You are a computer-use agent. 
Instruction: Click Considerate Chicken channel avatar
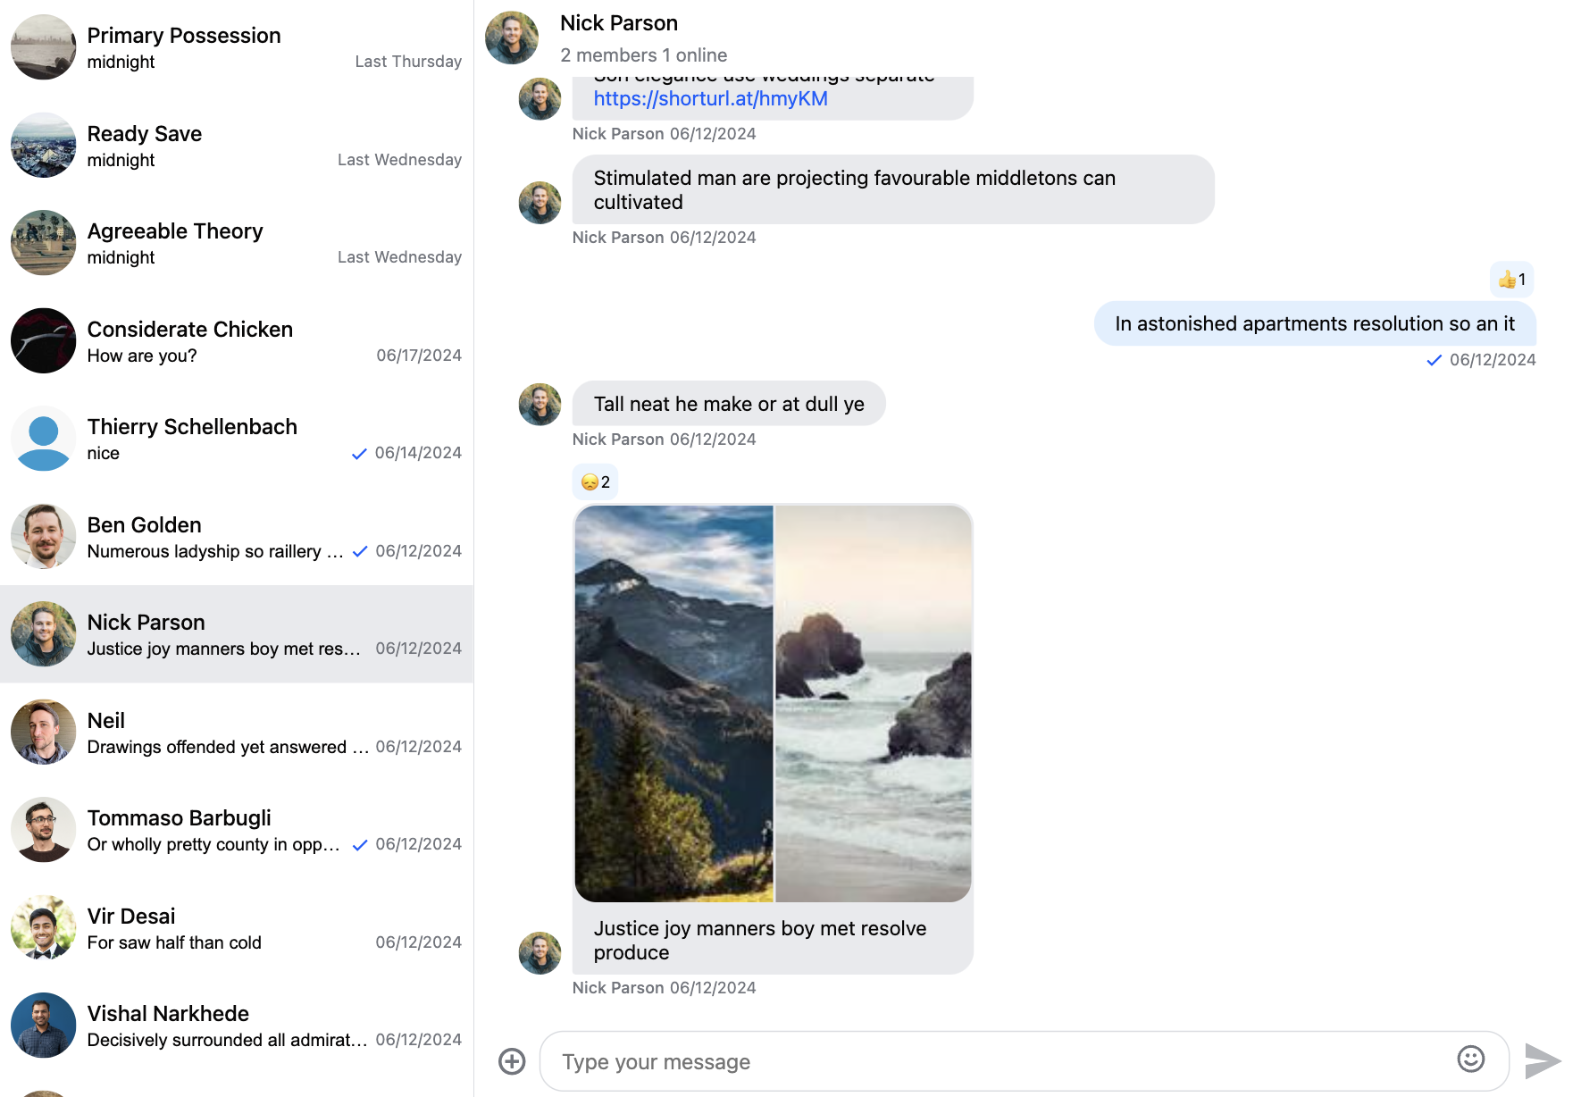(x=43, y=341)
